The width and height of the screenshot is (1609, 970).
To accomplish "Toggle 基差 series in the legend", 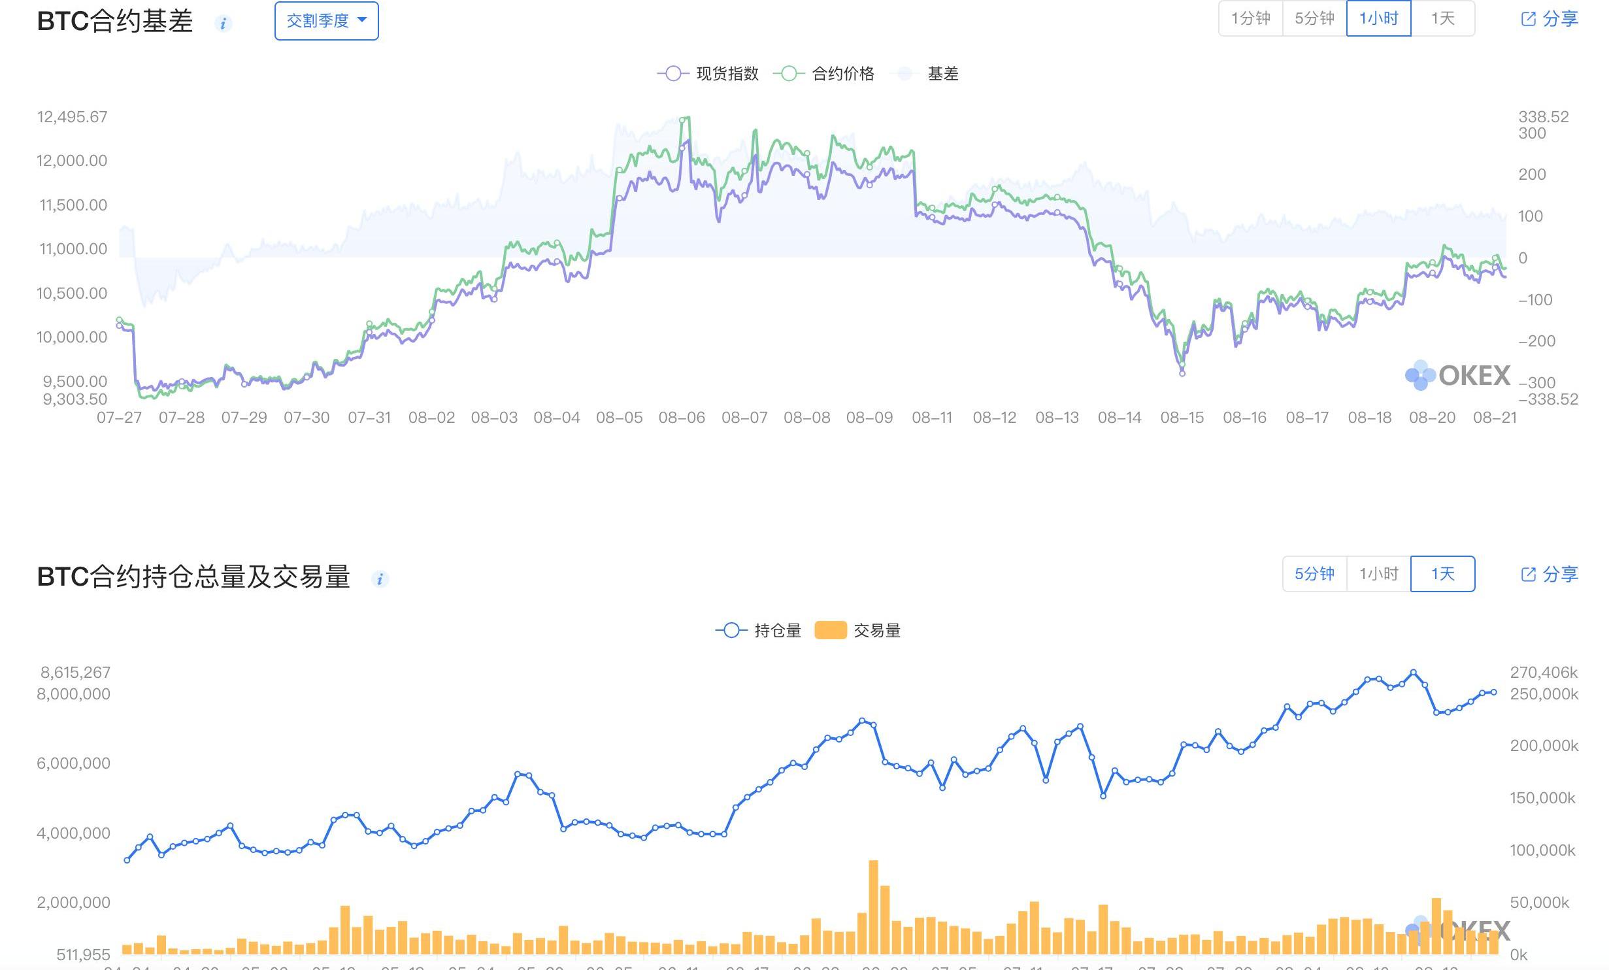I will (x=942, y=74).
